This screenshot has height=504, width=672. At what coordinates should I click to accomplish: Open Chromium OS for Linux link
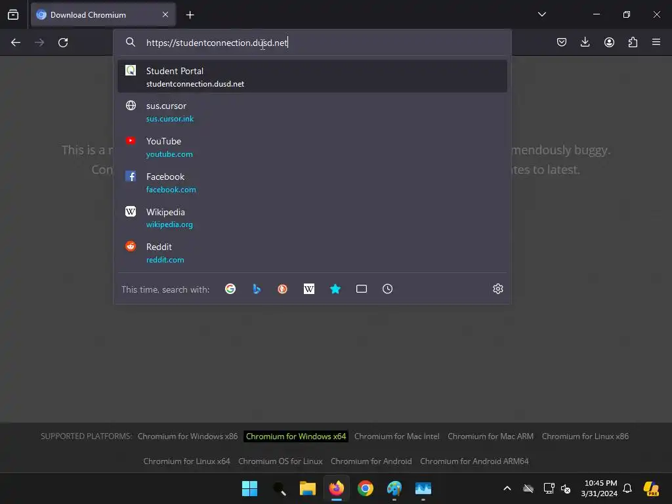pos(280,461)
